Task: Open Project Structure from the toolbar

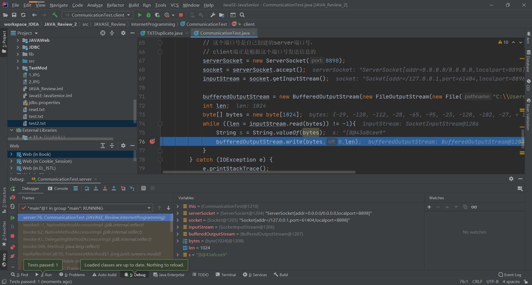Action: tap(222, 15)
